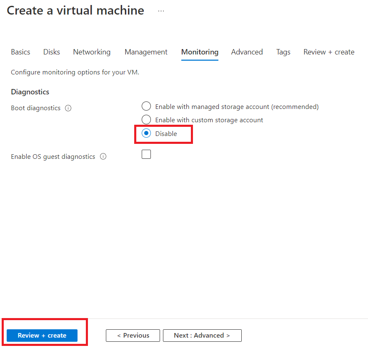Jump to the Review + create tab
This screenshot has height=348, width=368.
pos(329,52)
